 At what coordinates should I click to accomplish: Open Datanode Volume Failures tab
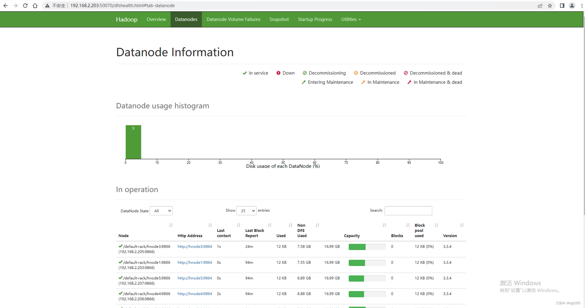pos(233,19)
